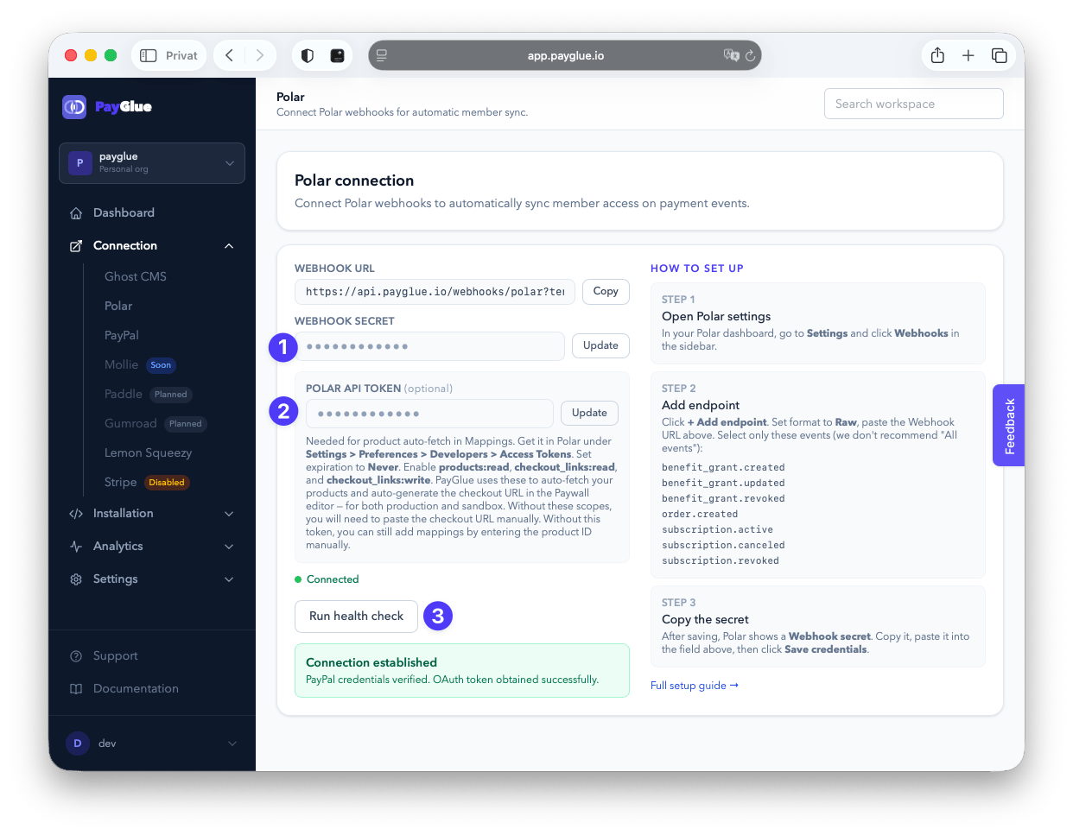Select Paddle connection
The height and width of the screenshot is (835, 1073).
click(124, 394)
